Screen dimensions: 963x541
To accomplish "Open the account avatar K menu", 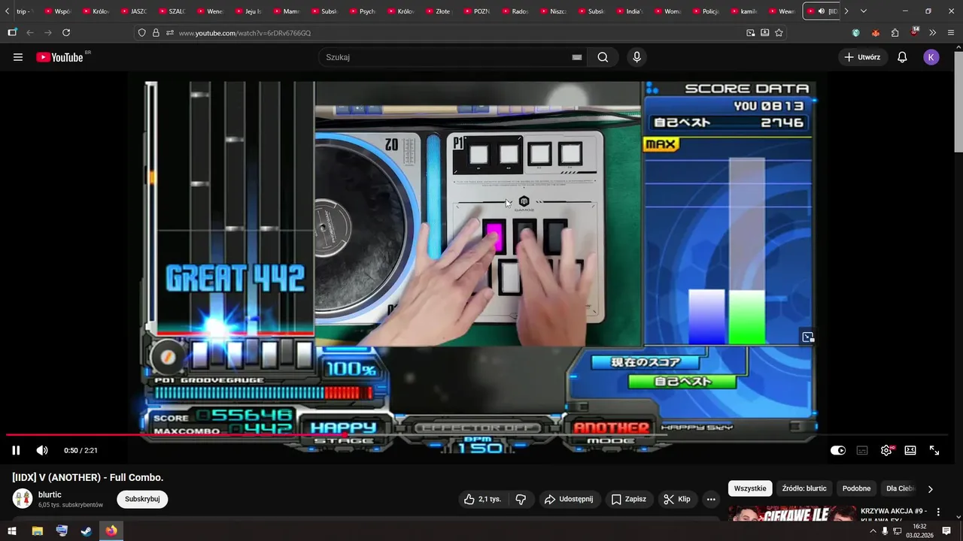I will tap(931, 57).
